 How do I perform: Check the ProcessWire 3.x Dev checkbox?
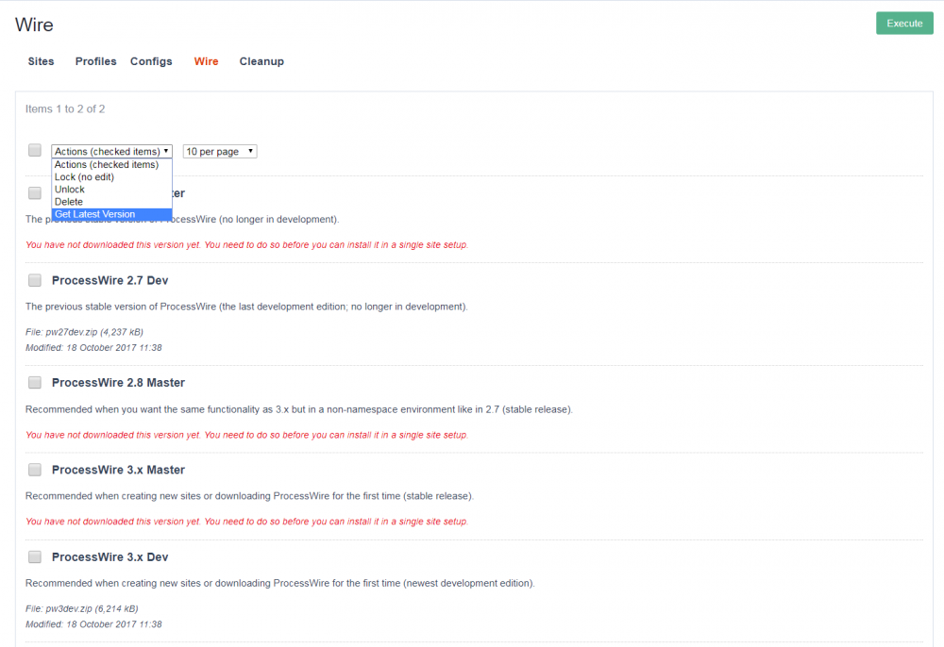click(34, 556)
